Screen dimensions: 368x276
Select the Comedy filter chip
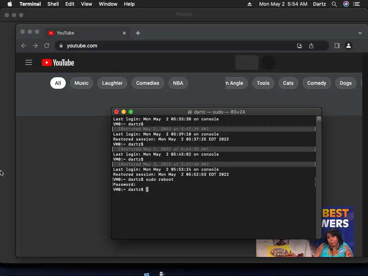[x=317, y=83]
